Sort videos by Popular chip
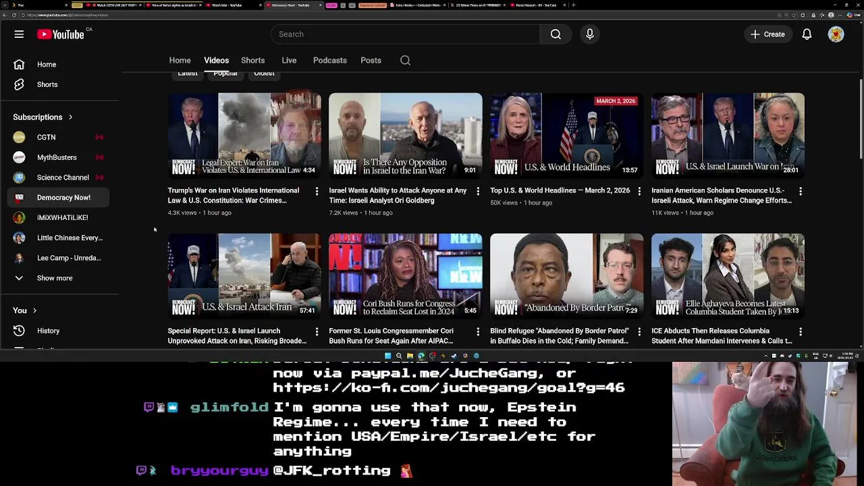 pyautogui.click(x=225, y=74)
